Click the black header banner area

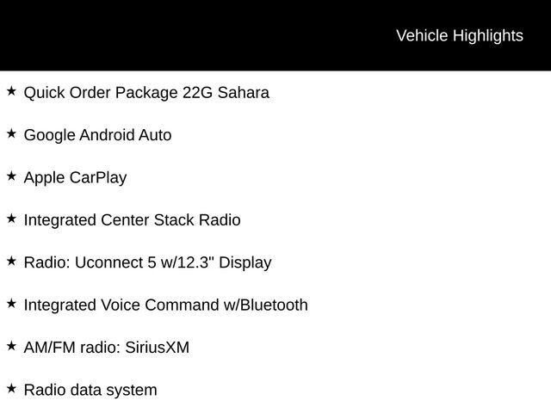pyautogui.click(x=275, y=35)
